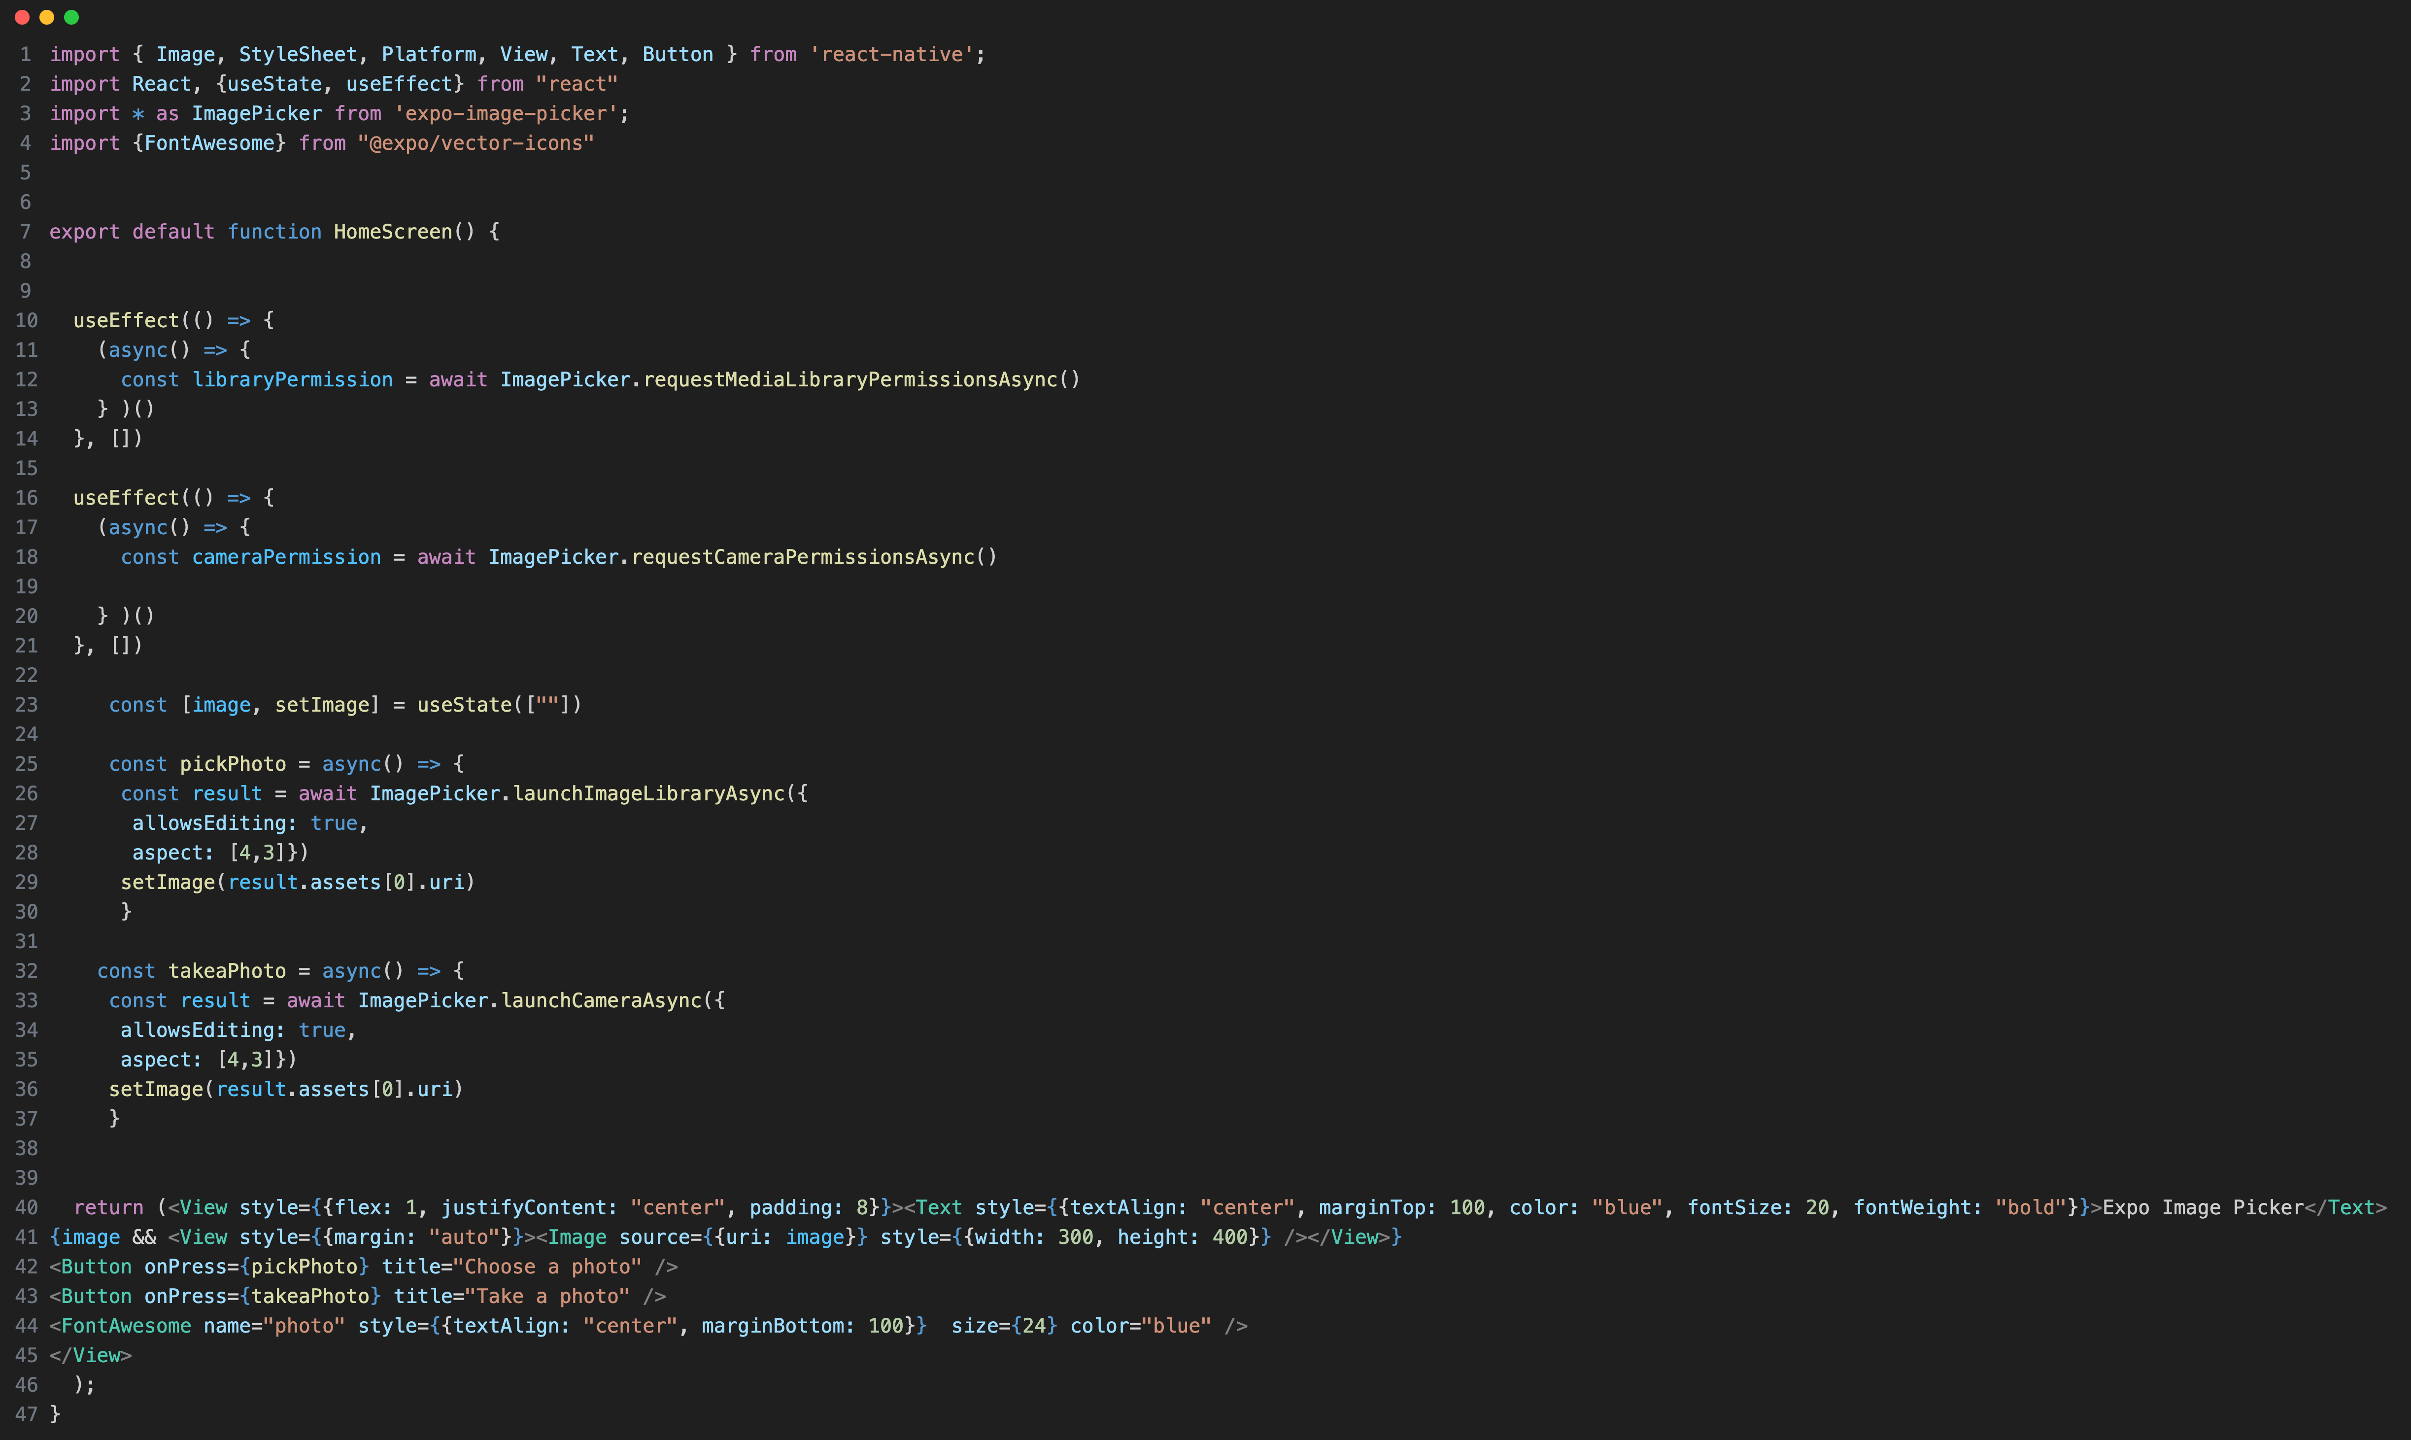
Task: Click the pickPhoto function declaration name
Action: tap(233, 765)
